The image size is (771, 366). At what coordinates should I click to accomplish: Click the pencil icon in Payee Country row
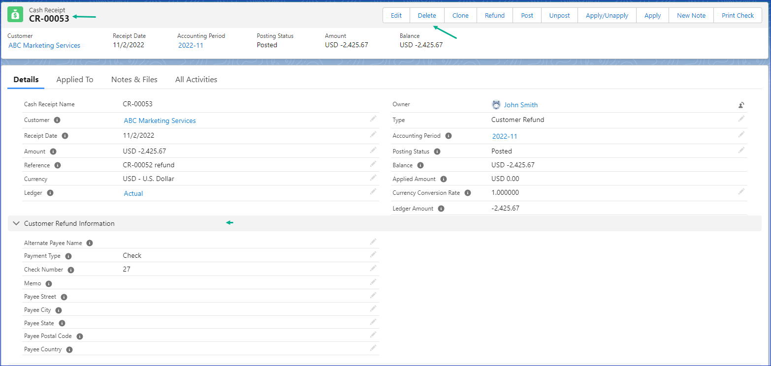point(373,348)
